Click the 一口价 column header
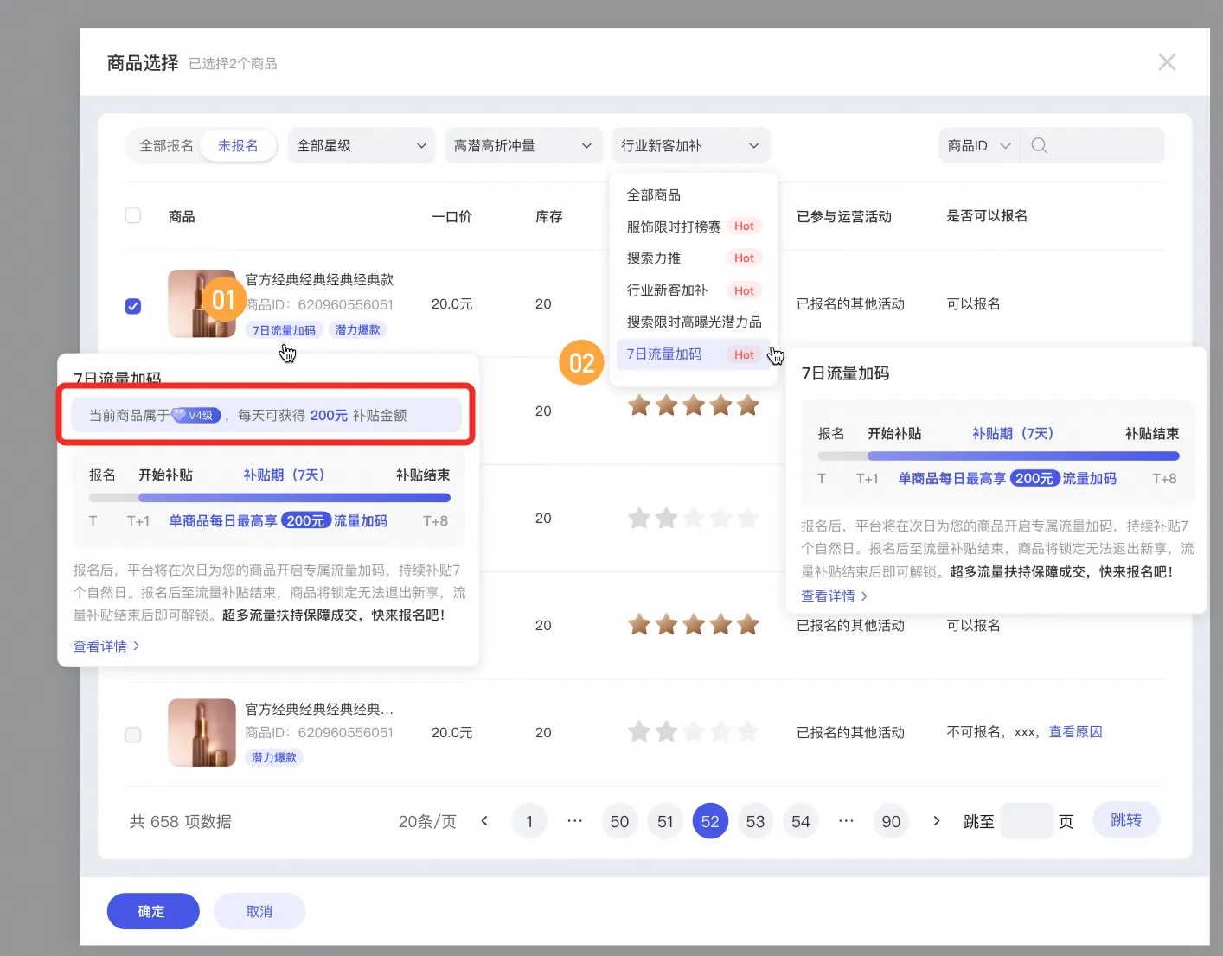Screen dimensions: 1223x956 [x=451, y=216]
